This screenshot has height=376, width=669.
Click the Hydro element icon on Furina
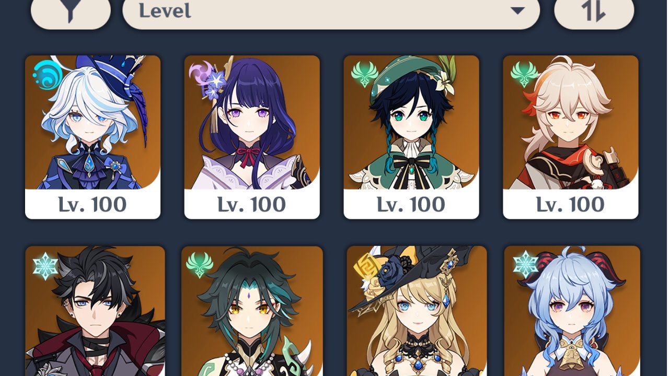pos(47,75)
